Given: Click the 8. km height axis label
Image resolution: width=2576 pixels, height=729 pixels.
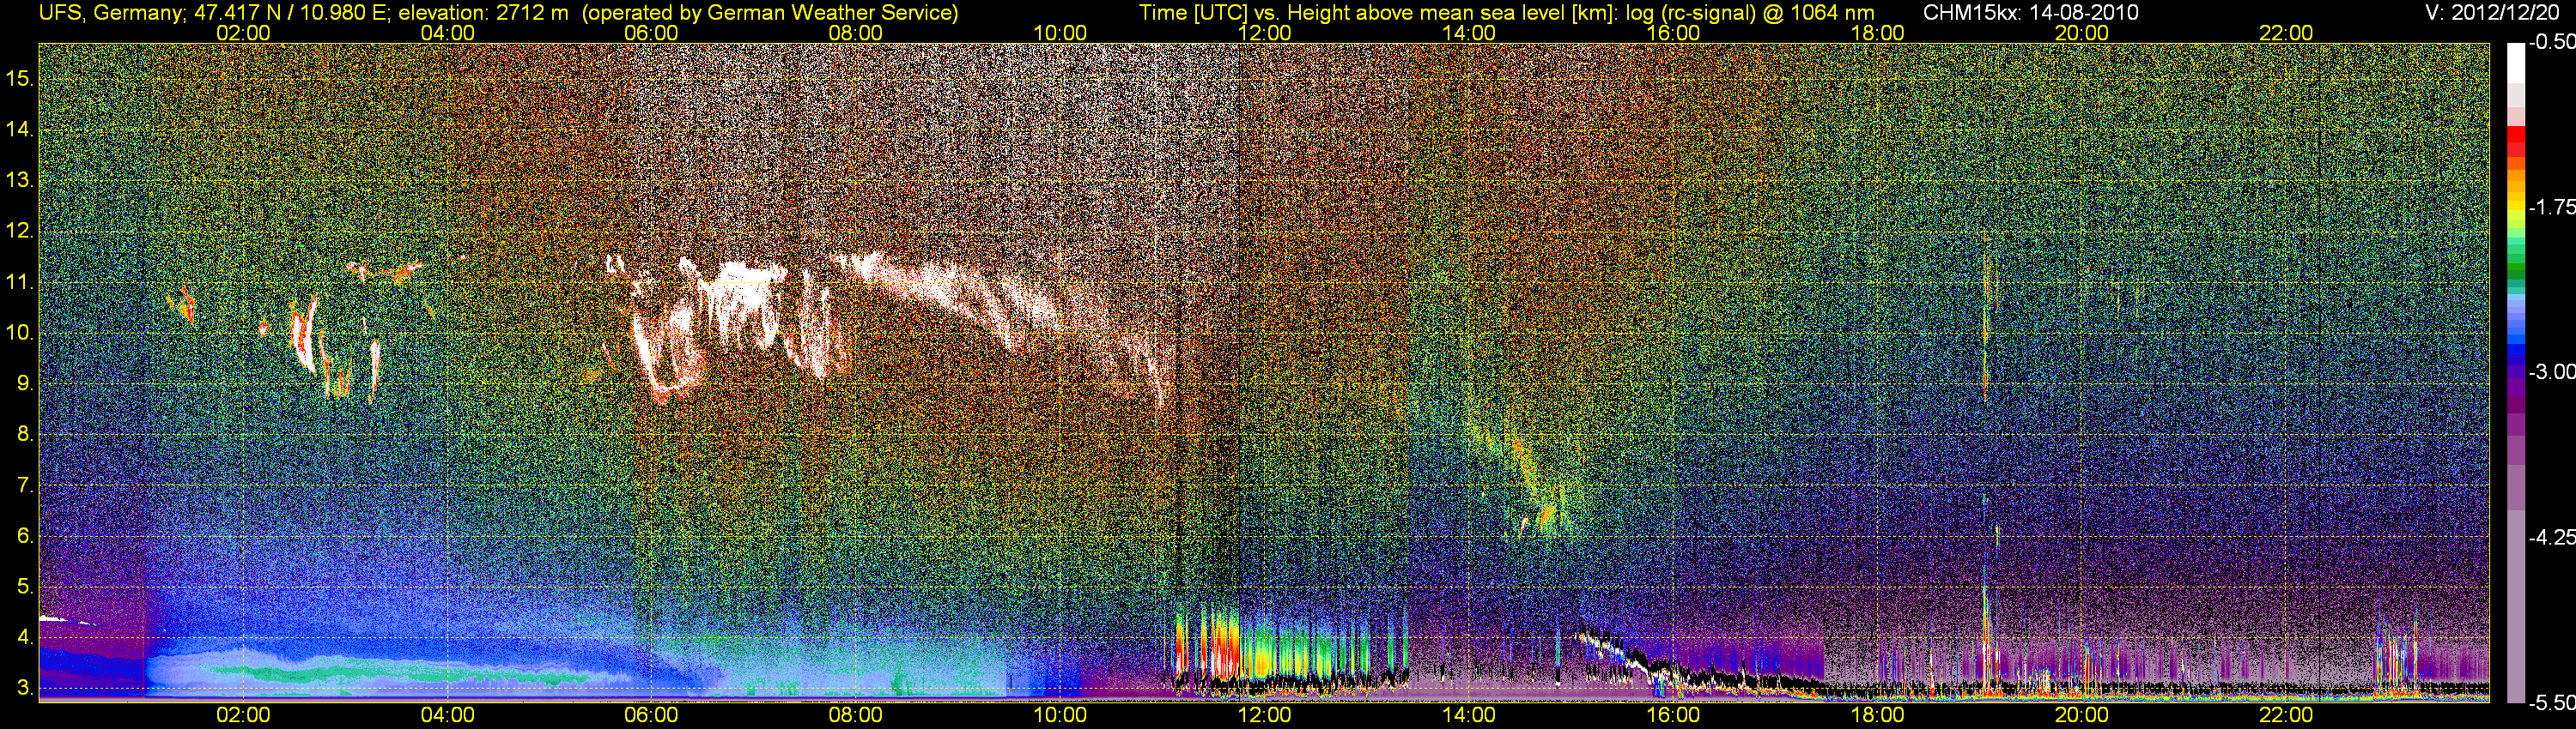Looking at the screenshot, I should pyautogui.click(x=25, y=435).
